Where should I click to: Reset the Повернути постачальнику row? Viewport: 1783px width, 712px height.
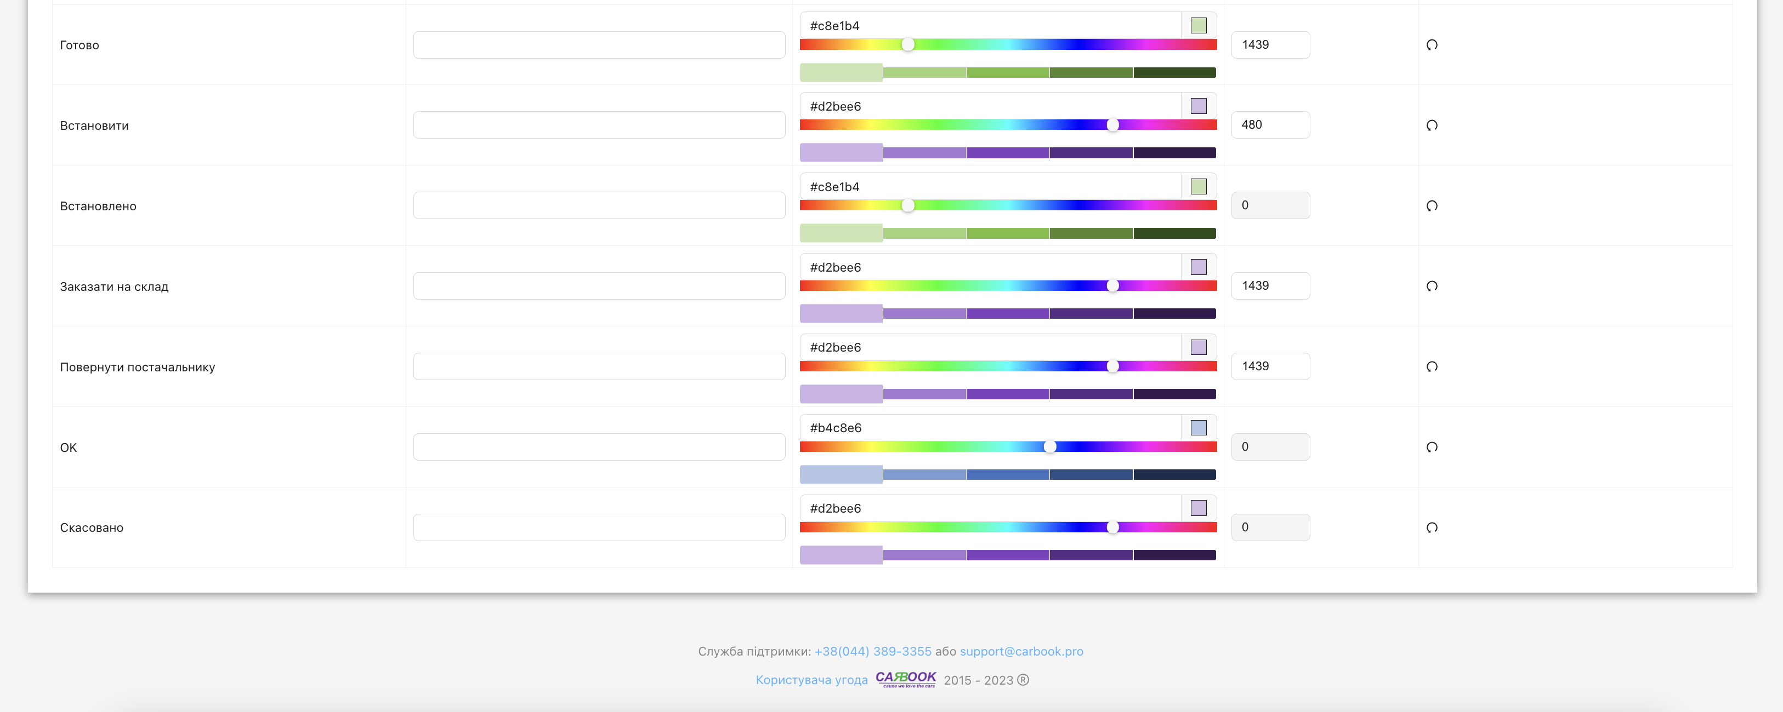tap(1432, 366)
